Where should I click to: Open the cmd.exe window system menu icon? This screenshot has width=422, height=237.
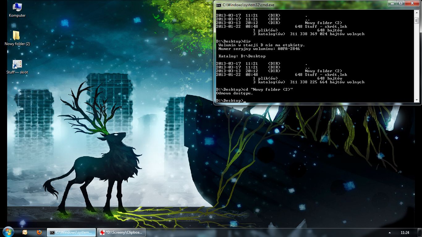click(x=218, y=5)
